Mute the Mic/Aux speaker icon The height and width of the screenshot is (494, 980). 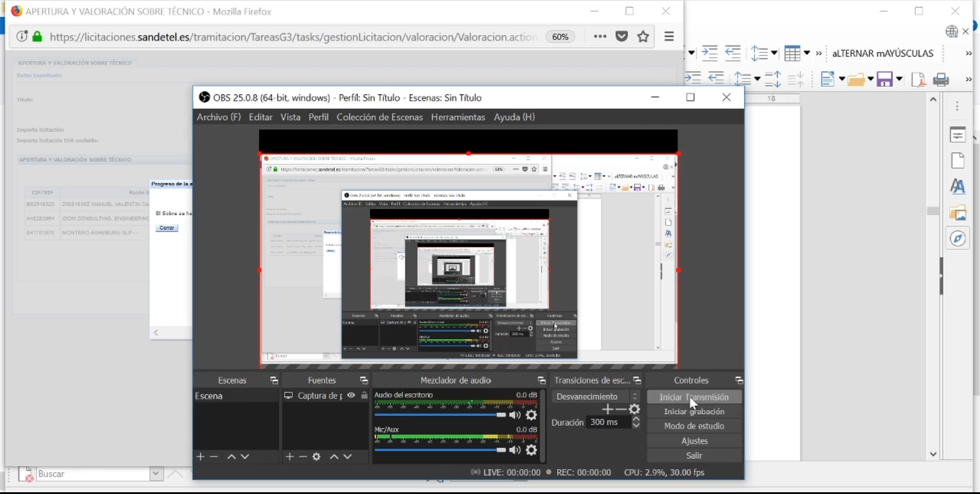[514, 450]
